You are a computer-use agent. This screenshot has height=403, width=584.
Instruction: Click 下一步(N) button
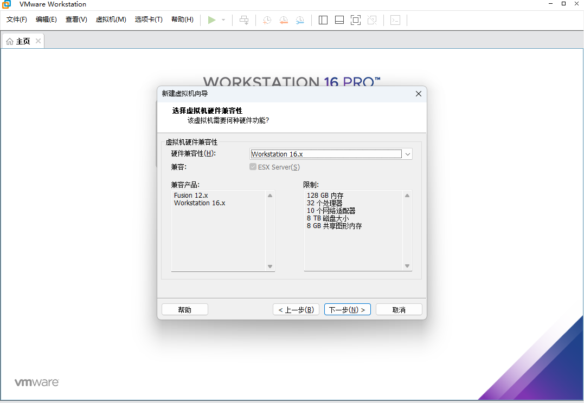click(347, 310)
